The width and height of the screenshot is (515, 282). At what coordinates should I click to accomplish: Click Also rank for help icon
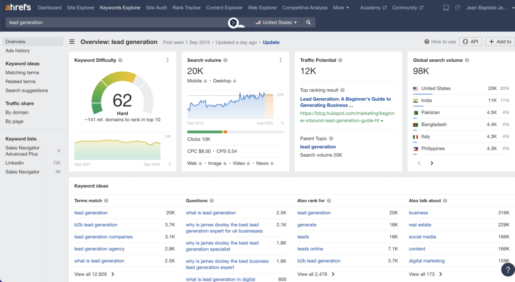pyautogui.click(x=329, y=201)
